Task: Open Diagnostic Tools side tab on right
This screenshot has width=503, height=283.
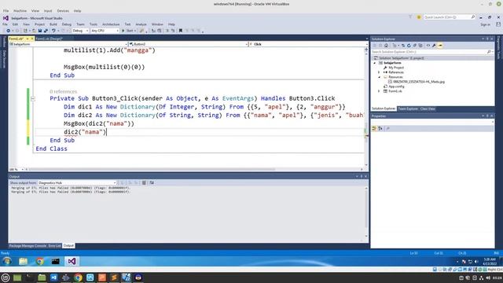Action: coord(498,47)
